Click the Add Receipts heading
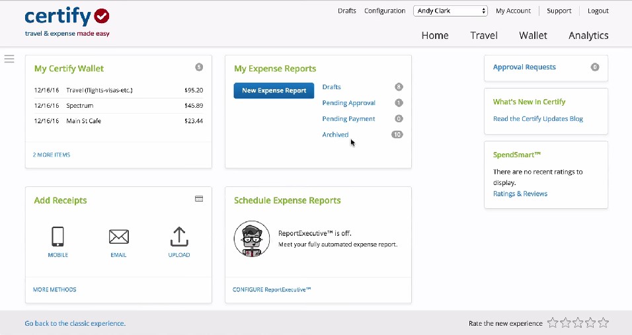Viewport: 632px width, 335px height. click(60, 200)
